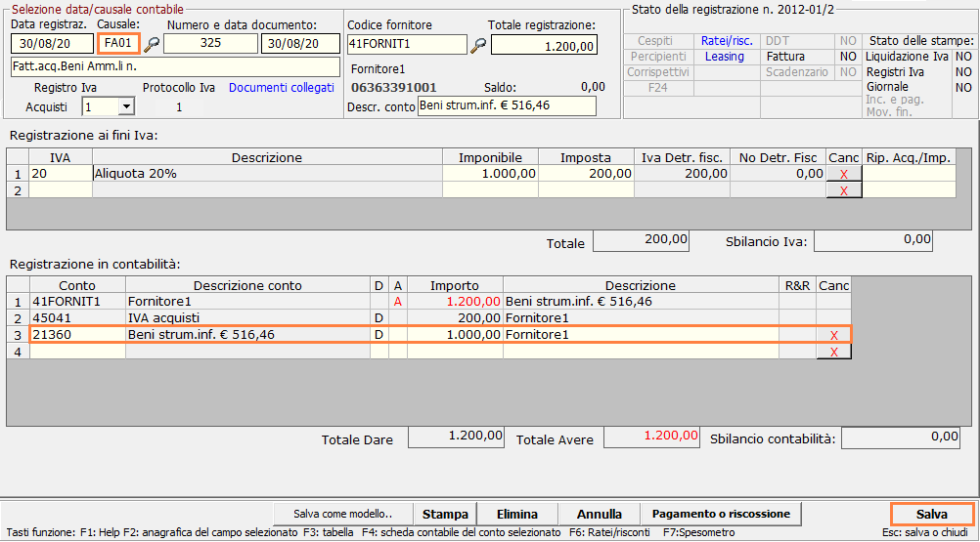Image resolution: width=980 pixels, height=542 pixels.
Task: Click IVA Totale field 200,00
Action: click(641, 241)
